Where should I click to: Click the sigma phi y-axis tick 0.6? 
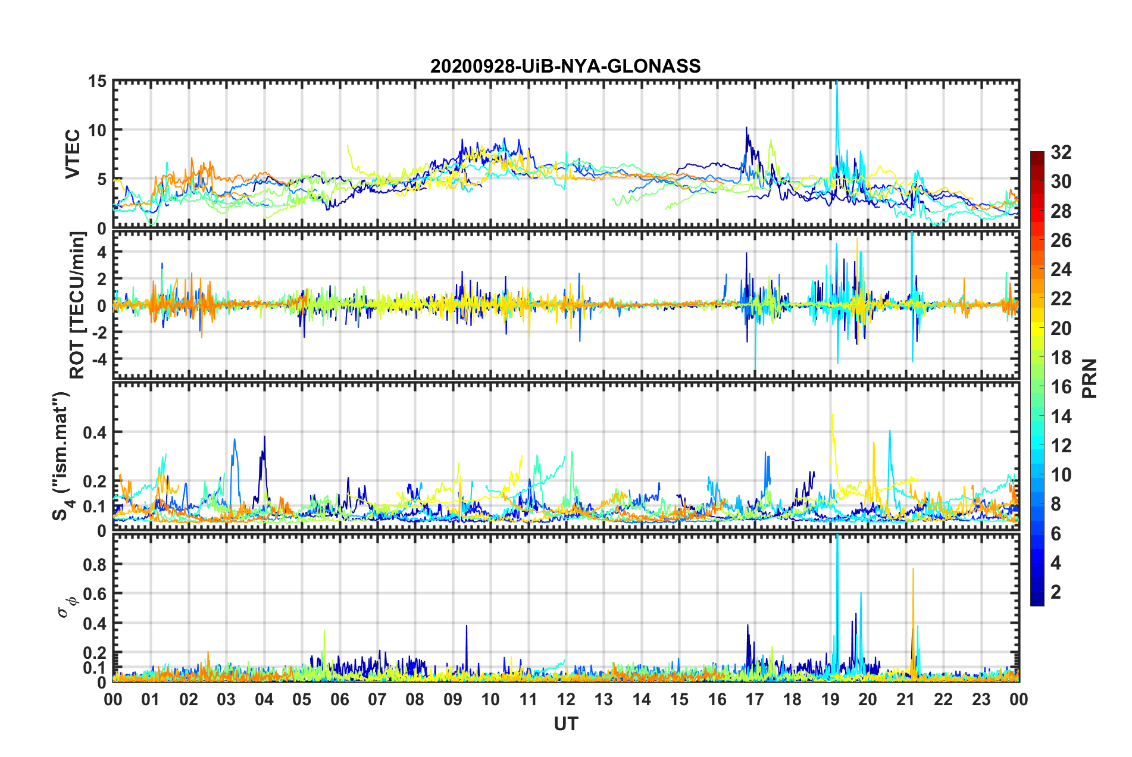95,594
